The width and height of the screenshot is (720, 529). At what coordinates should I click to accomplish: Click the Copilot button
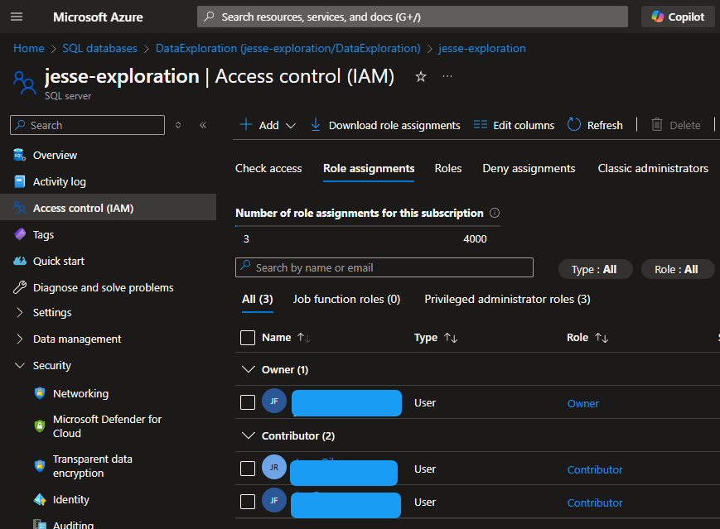678,17
